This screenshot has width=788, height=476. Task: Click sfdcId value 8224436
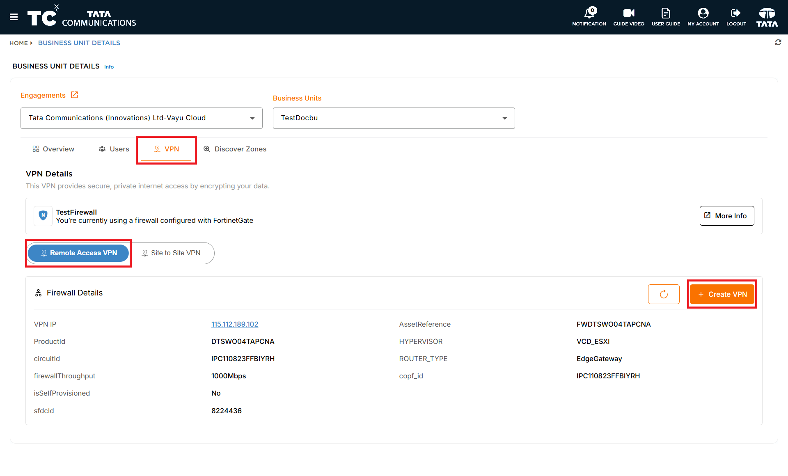(227, 411)
